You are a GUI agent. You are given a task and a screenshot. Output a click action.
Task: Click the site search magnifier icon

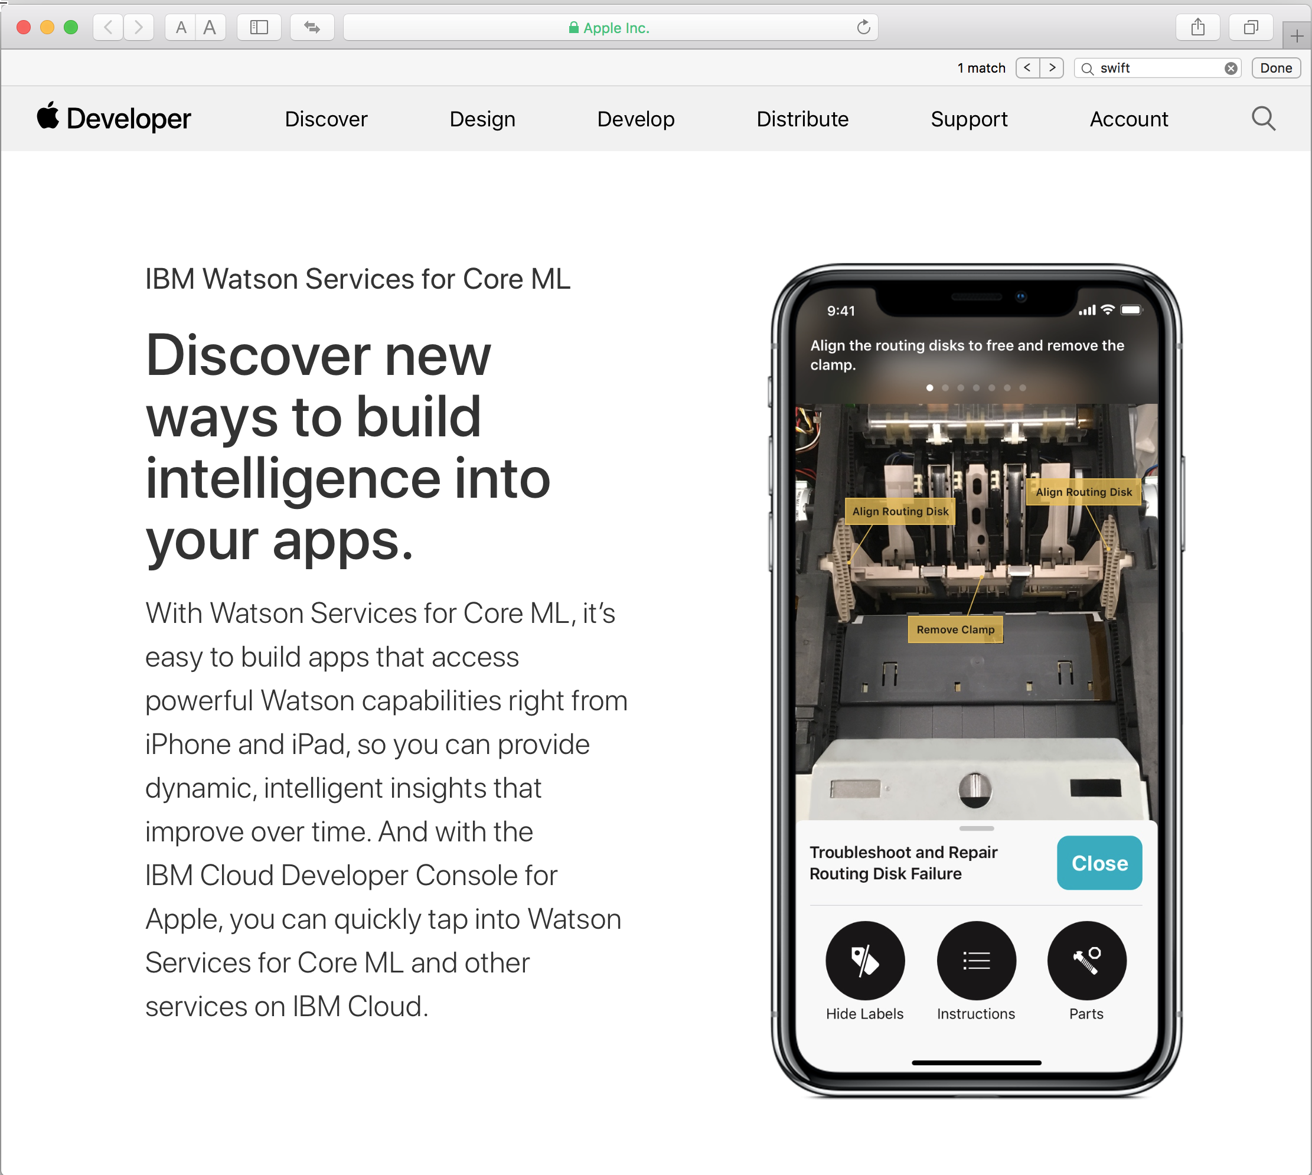pos(1263,119)
